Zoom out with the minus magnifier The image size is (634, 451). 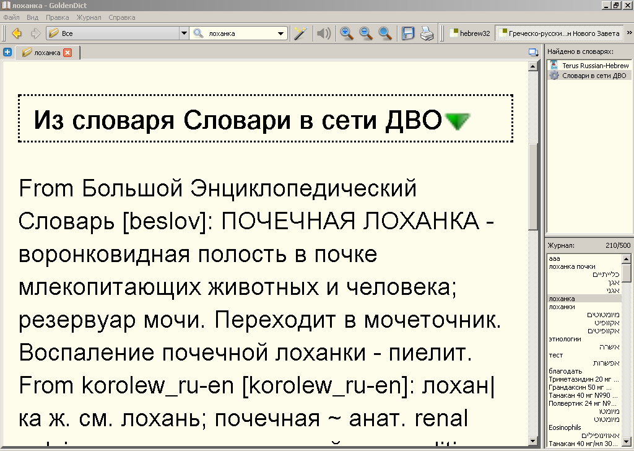366,33
